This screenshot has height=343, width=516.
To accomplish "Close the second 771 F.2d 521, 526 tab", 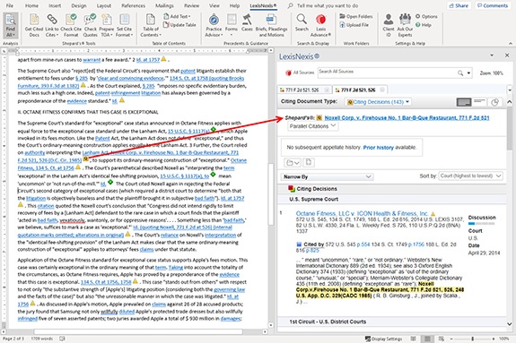I will coord(382,90).
